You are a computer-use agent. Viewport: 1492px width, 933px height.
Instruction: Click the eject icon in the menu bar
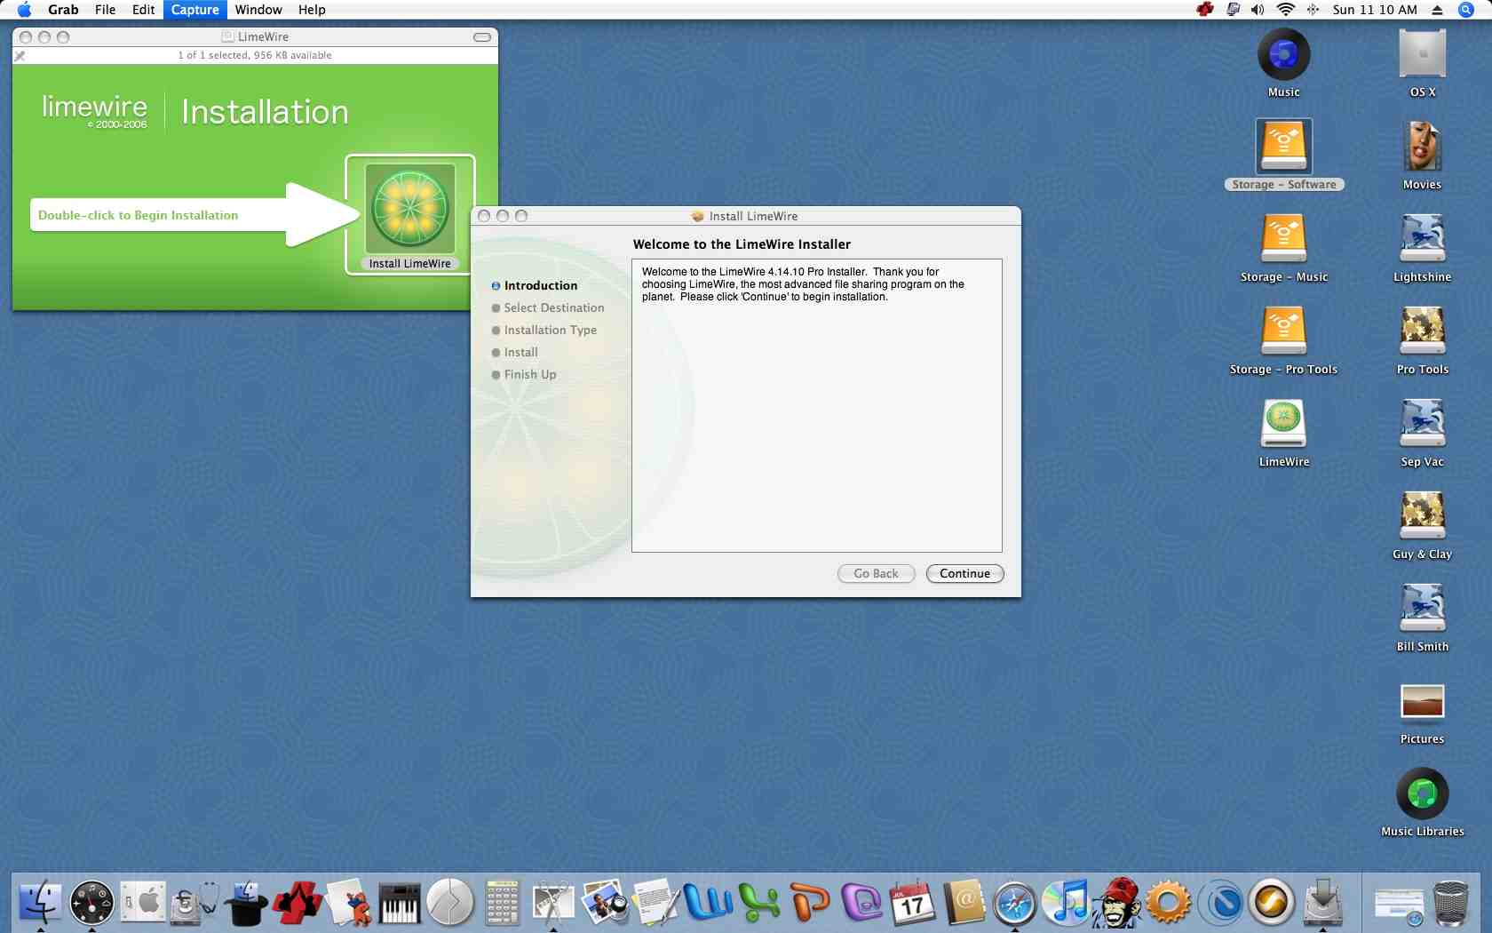[1437, 10]
